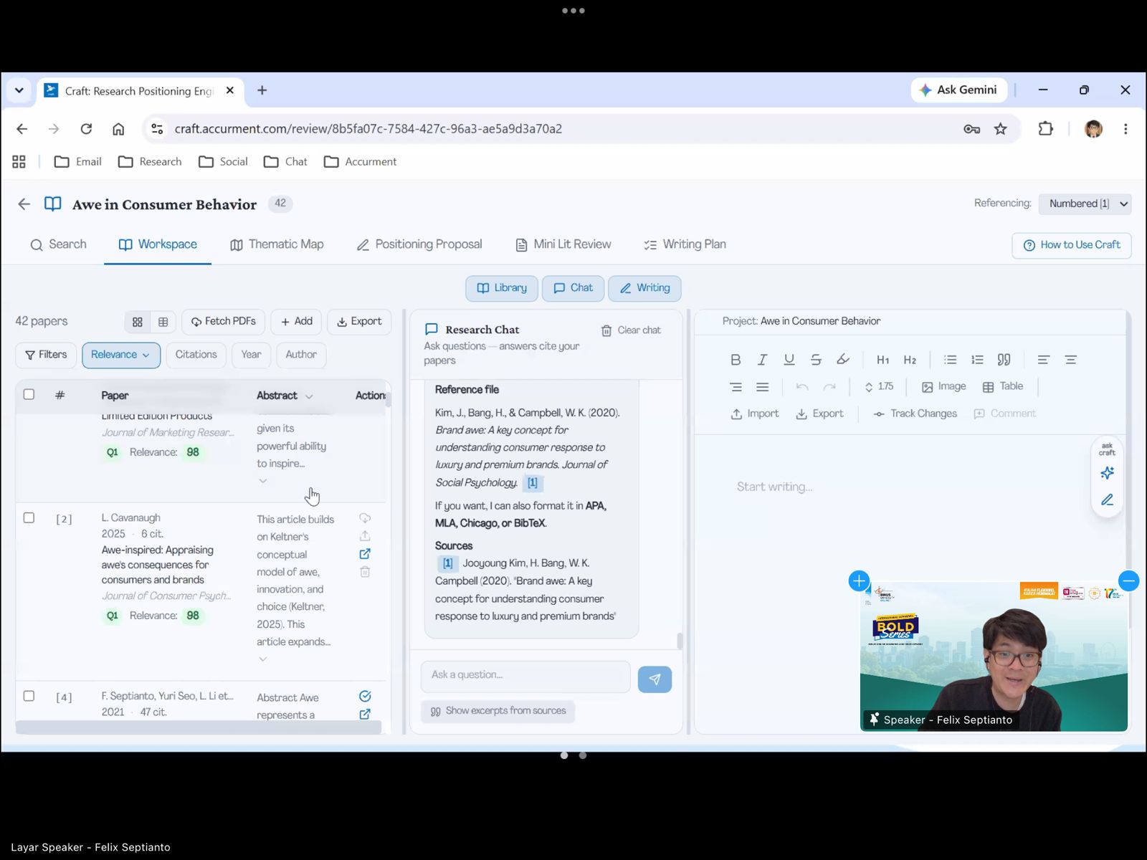Send the chat question with the paper-plane button
The image size is (1147, 860).
655,679
